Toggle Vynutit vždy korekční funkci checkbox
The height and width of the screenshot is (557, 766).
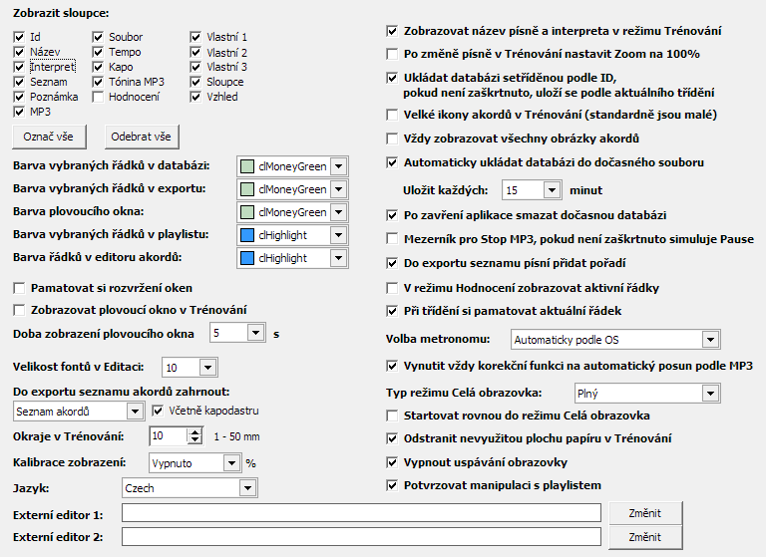392,366
